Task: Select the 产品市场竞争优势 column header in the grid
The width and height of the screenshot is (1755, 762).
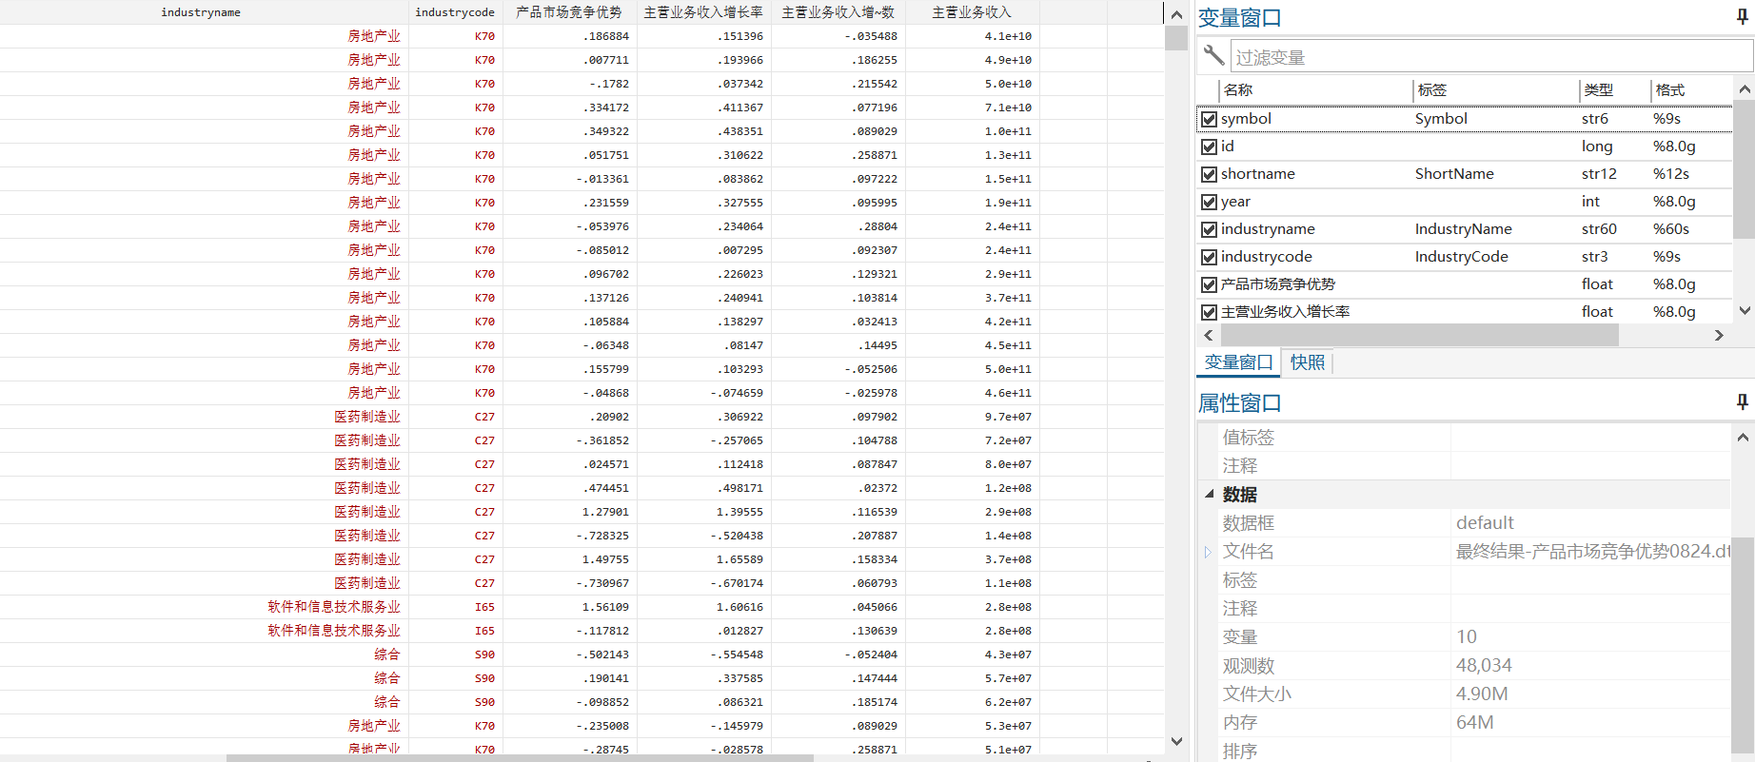Action: (x=569, y=12)
